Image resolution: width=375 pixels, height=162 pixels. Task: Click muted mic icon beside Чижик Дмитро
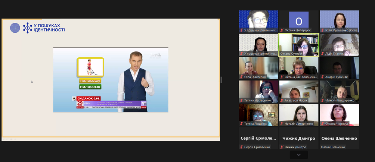coord(282,147)
